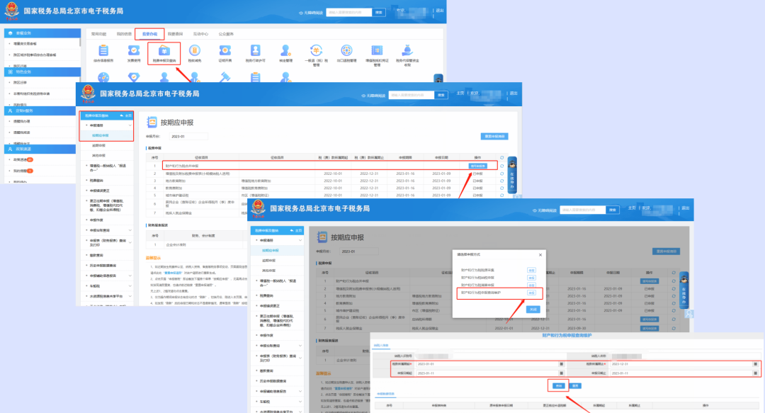This screenshot has width=765, height=413.
Task: Open the 核定管理 icon on home page
Action: click(285, 51)
